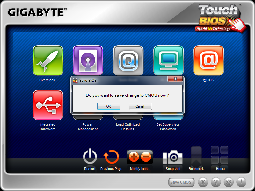Click the Restart power icon
255x191 pixels.
90,156
